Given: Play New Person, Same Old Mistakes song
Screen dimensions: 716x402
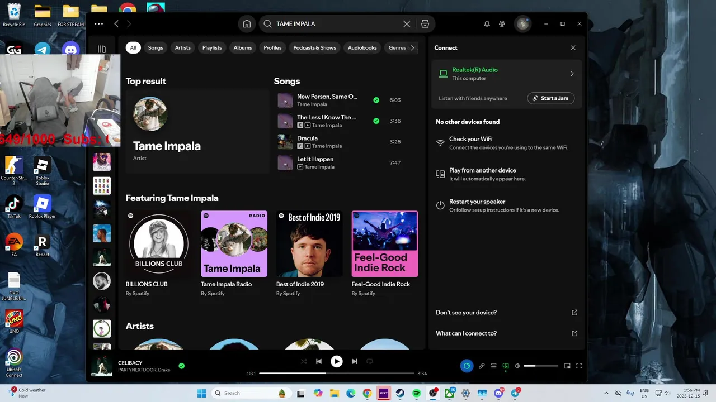Looking at the screenshot, I should click(327, 97).
